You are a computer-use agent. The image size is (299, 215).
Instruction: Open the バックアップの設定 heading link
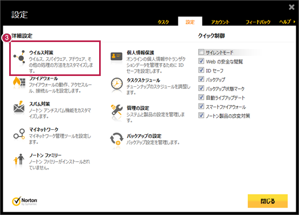pos(144,136)
